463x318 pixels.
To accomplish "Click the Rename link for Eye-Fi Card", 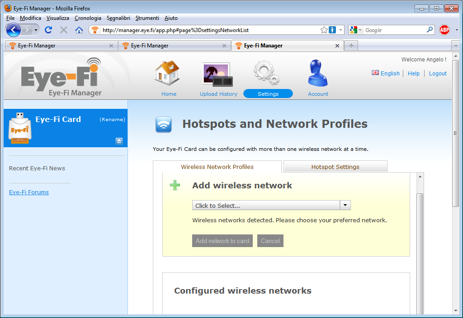I will pos(112,119).
